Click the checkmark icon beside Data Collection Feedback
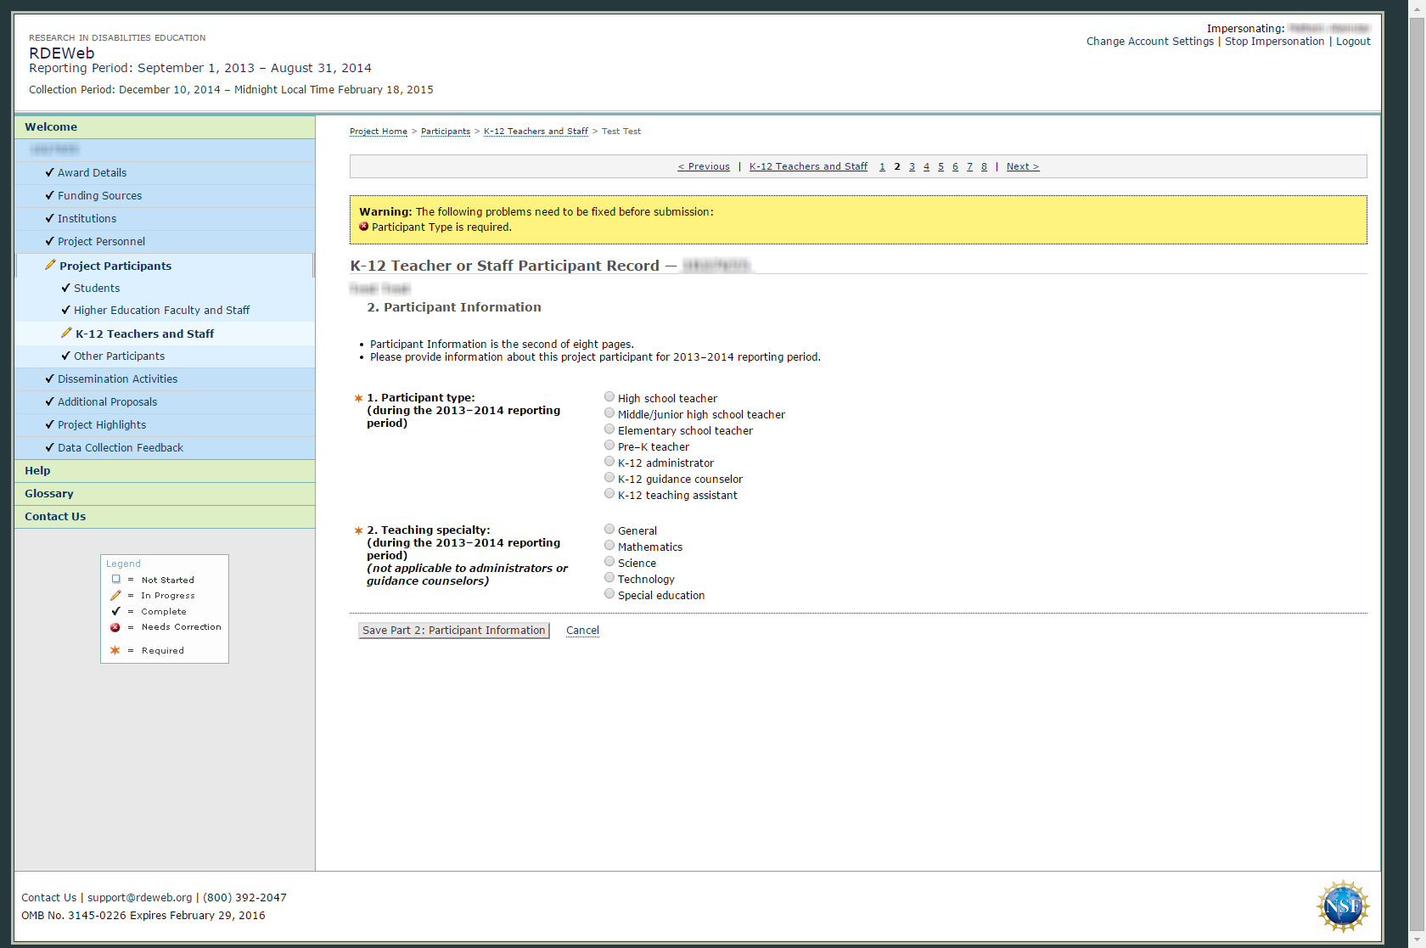1426x948 pixels. coord(49,447)
